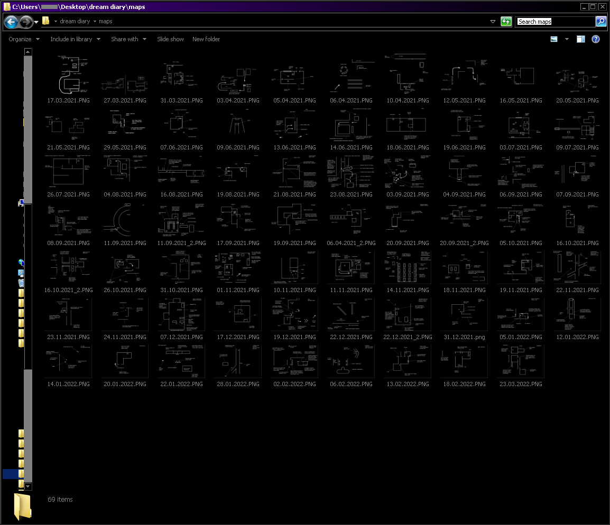610x525 pixels.
Task: Click the navigation pane scroll down arrow
Action: [x=27, y=486]
